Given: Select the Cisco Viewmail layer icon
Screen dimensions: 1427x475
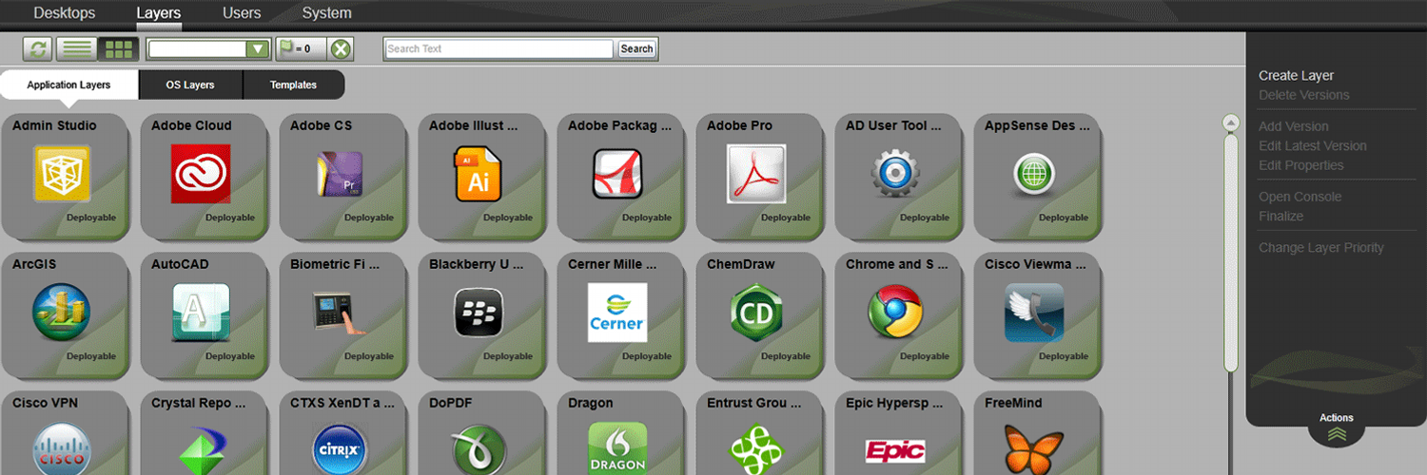Looking at the screenshot, I should [x=1034, y=313].
